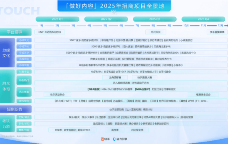
Task: Select the 2025 Q2 quarter pill
Action: pos(106,19)
